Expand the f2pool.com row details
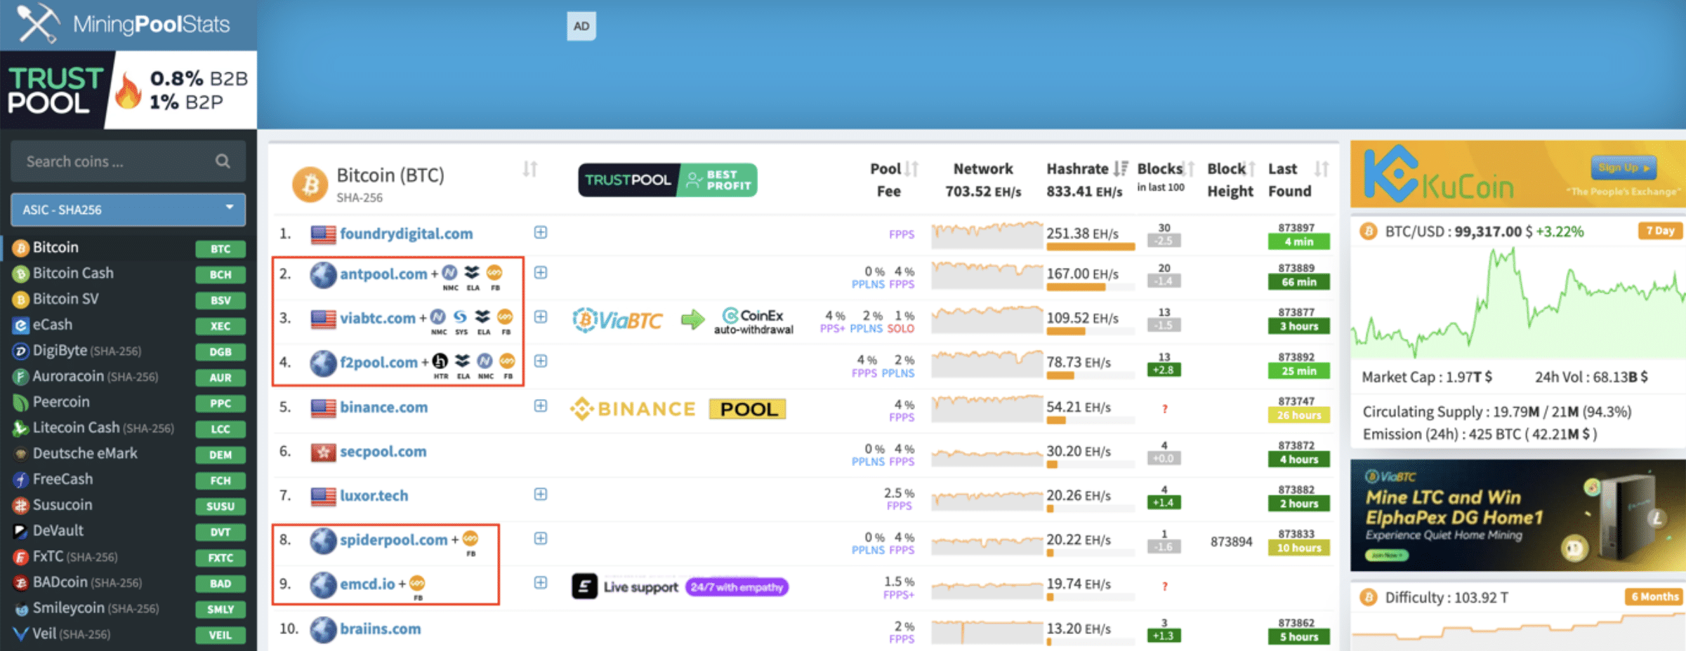 click(540, 361)
